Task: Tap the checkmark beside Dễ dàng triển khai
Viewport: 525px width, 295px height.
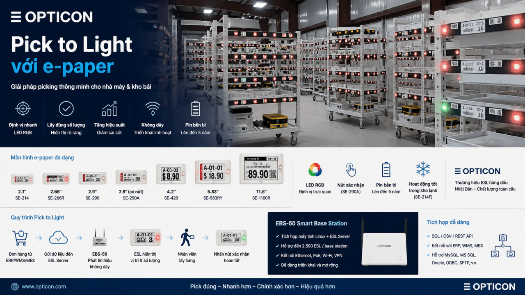Action: [x=277, y=265]
